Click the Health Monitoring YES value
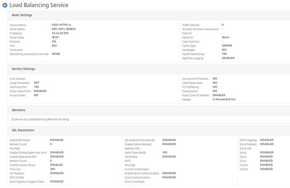Screen dimensions: 290x188 (224, 54)
